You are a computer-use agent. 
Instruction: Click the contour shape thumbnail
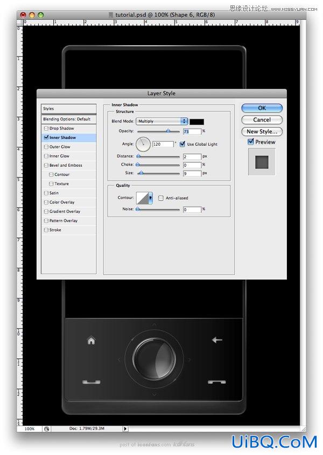coord(143,198)
